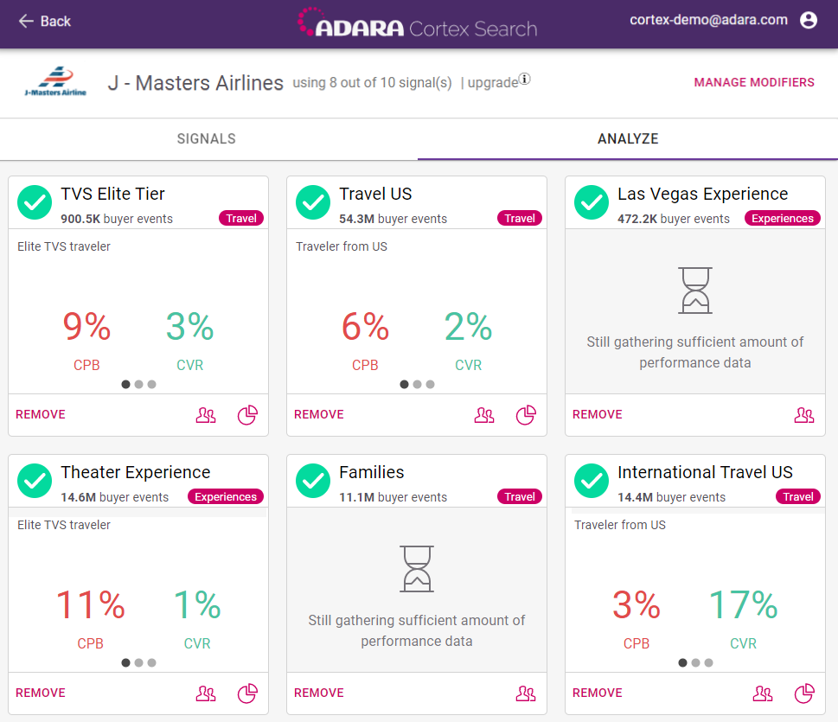
Task: Click the Experiences tag on Las Vegas Experience
Action: 783,218
